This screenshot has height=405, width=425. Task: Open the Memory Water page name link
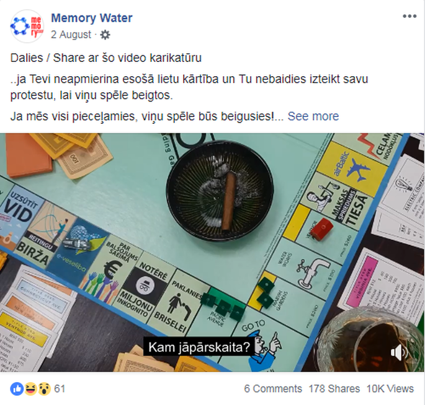tap(92, 18)
